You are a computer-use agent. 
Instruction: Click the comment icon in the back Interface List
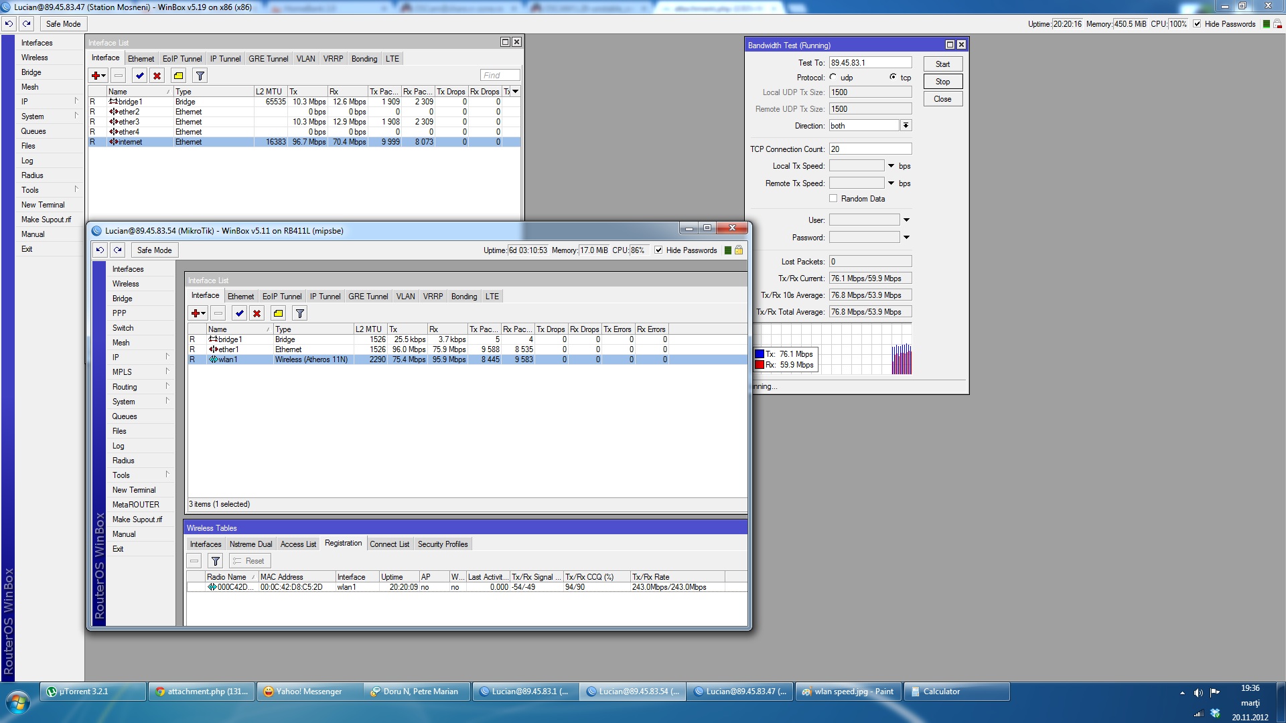[x=178, y=76]
